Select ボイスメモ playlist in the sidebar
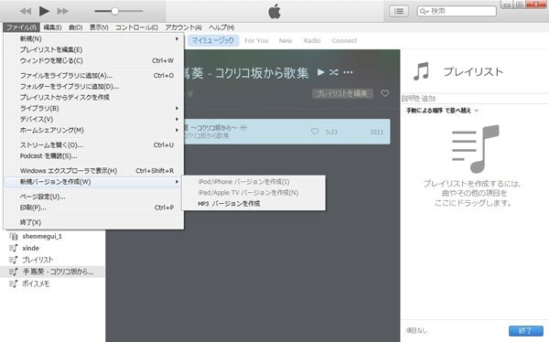 pos(36,283)
